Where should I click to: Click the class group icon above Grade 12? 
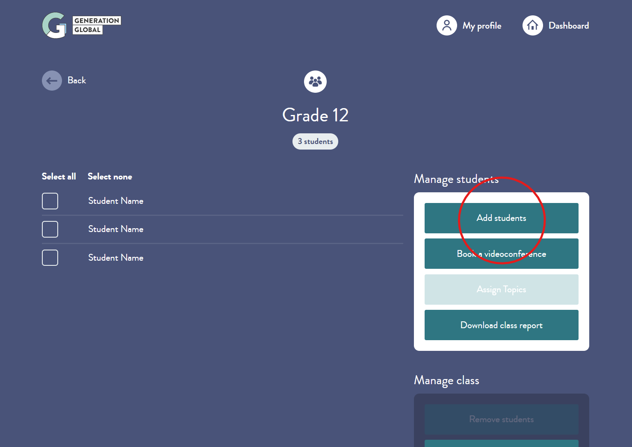point(315,81)
